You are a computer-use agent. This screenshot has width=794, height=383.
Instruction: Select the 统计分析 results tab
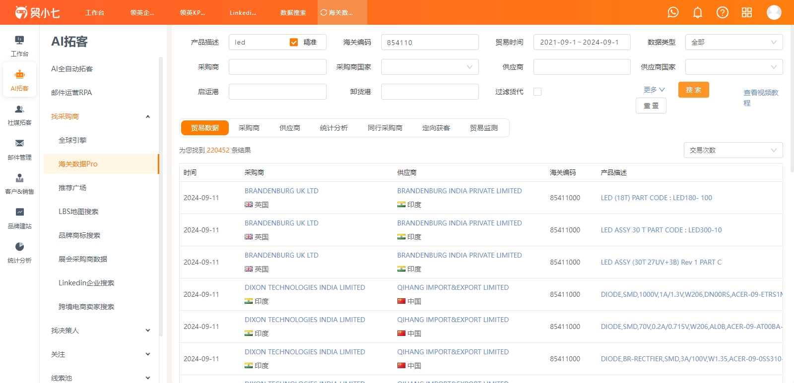[x=334, y=128]
